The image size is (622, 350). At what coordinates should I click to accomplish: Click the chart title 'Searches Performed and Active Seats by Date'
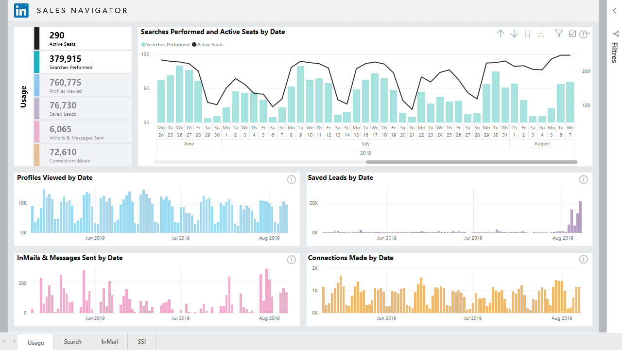tap(213, 32)
